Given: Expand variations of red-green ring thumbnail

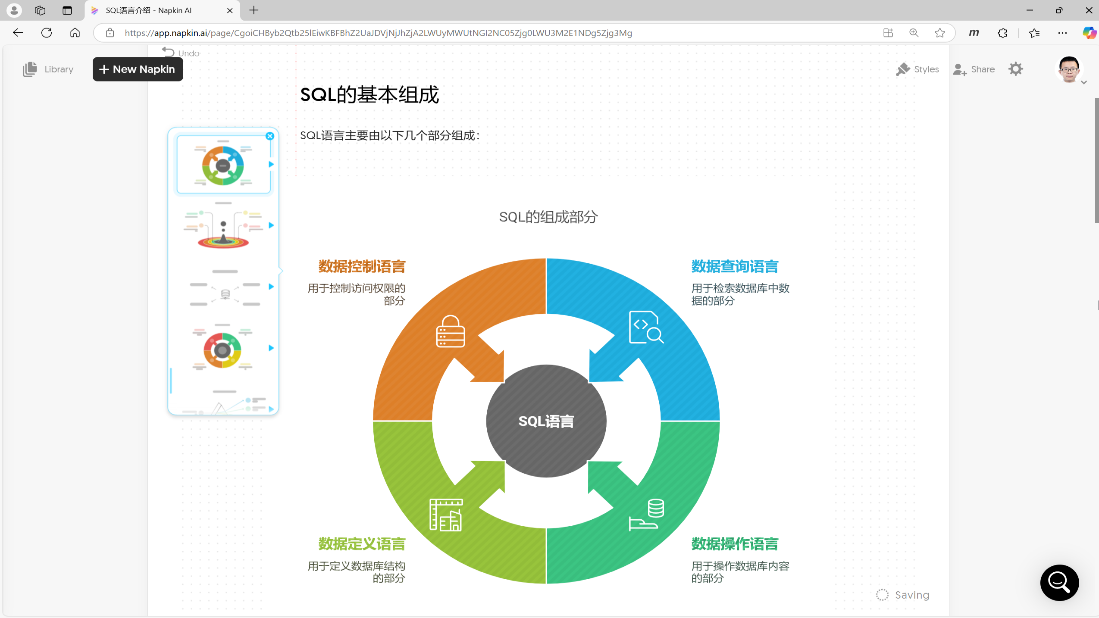Looking at the screenshot, I should pyautogui.click(x=271, y=348).
